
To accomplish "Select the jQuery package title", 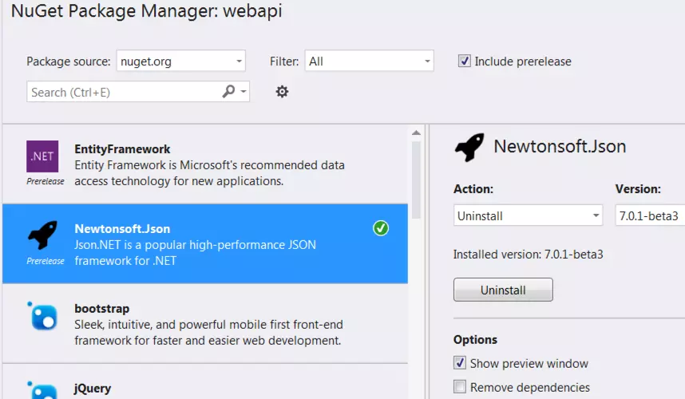I will tap(93, 389).
